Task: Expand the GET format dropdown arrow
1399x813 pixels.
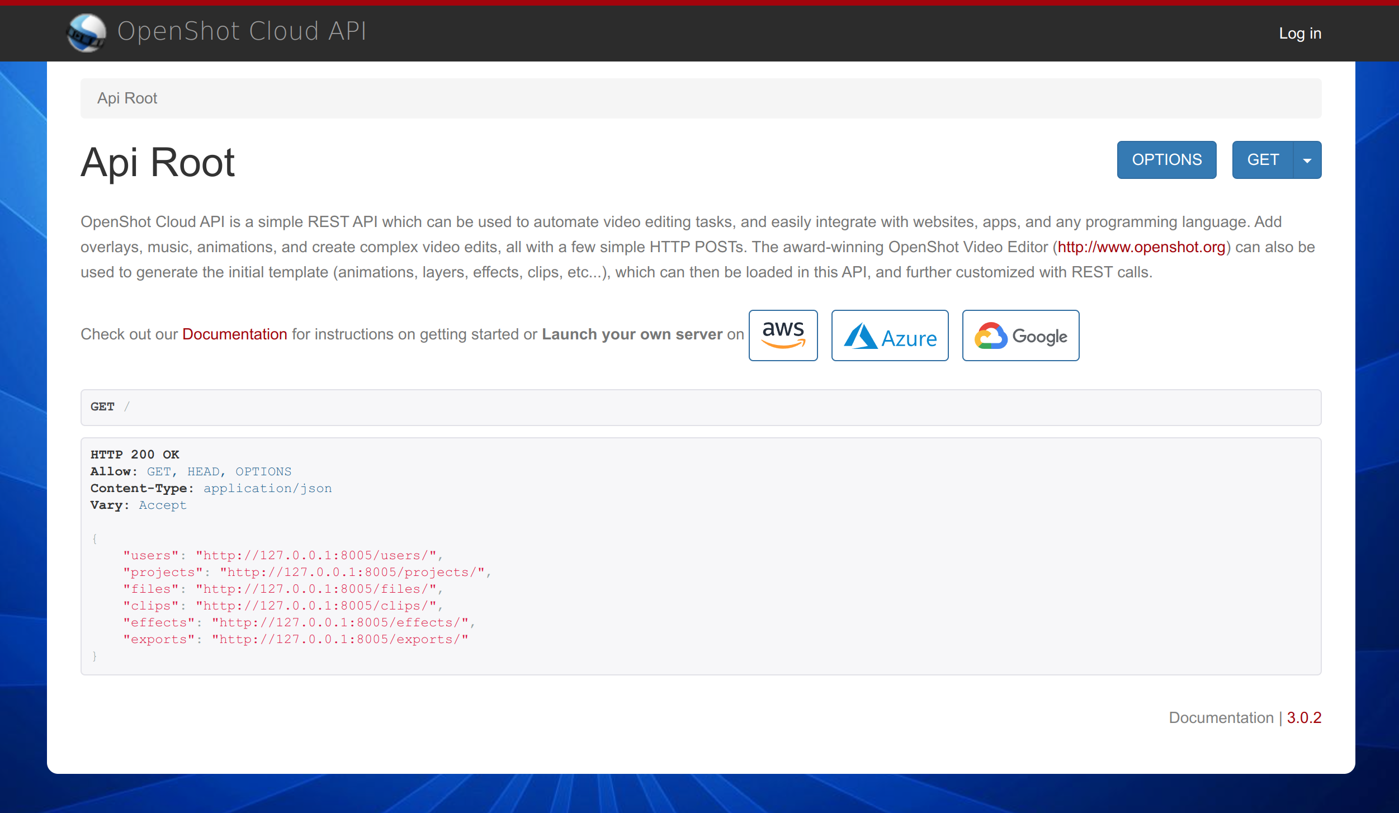Action: [x=1307, y=160]
